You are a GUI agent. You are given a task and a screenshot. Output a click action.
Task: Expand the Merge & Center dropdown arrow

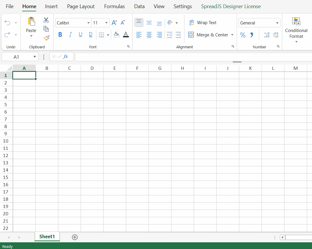click(x=232, y=35)
